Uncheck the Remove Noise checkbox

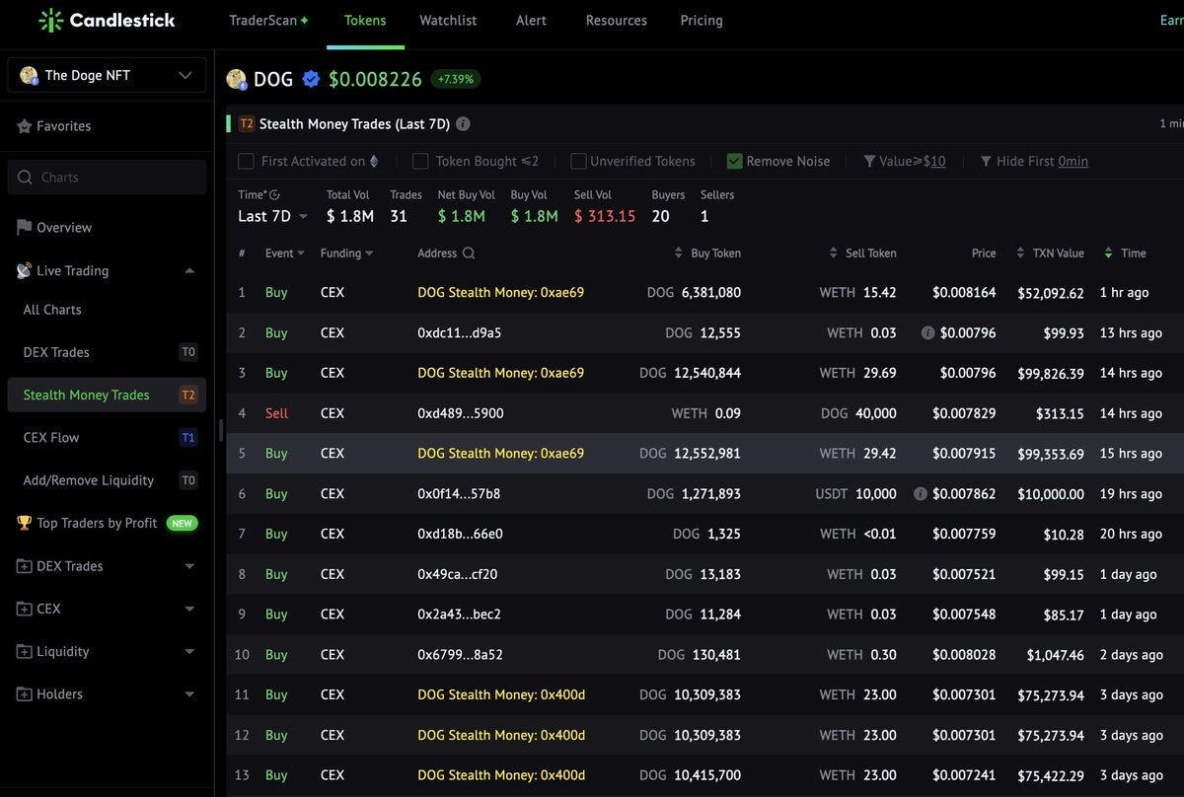tap(734, 161)
